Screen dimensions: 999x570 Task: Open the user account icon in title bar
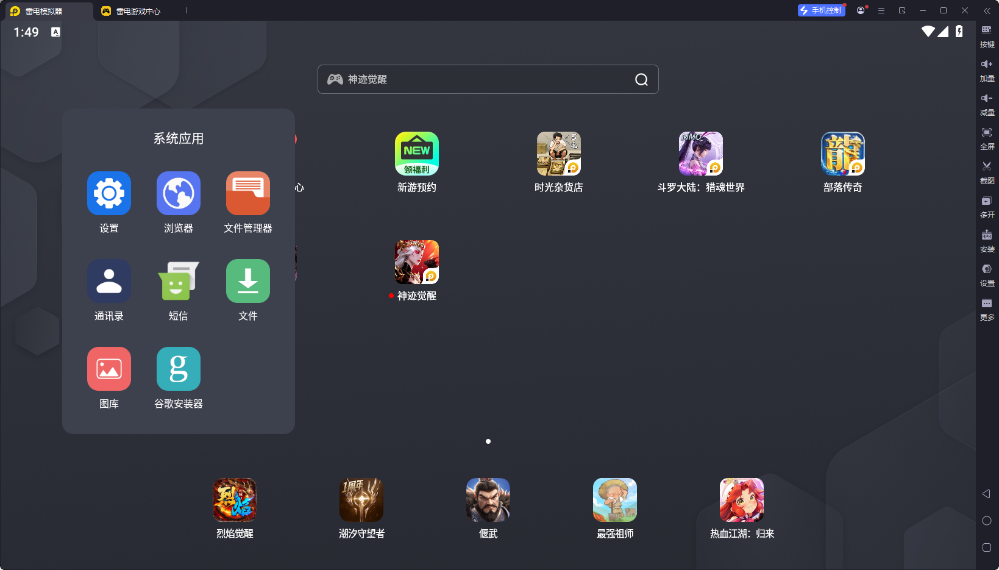click(861, 10)
